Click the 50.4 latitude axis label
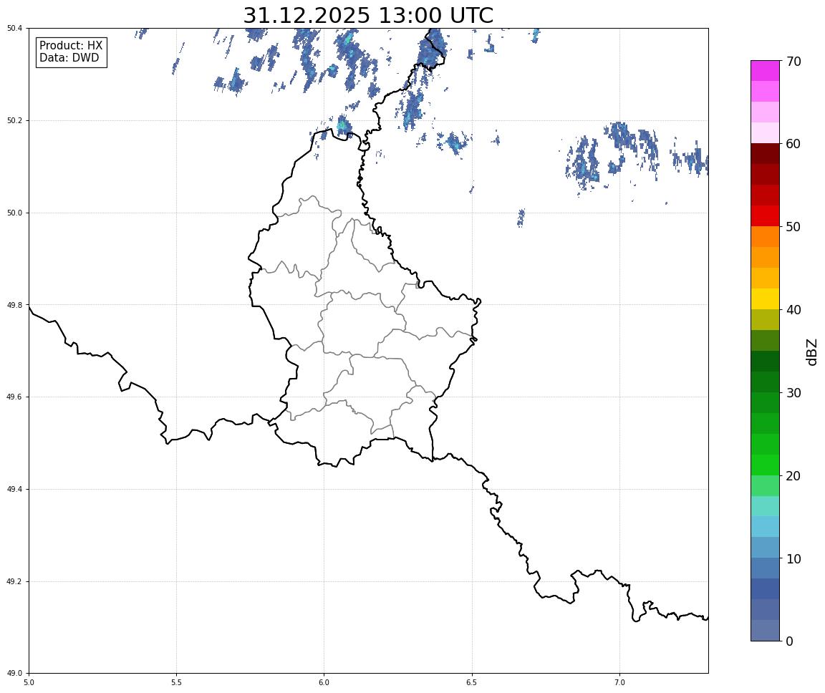 [x=14, y=29]
